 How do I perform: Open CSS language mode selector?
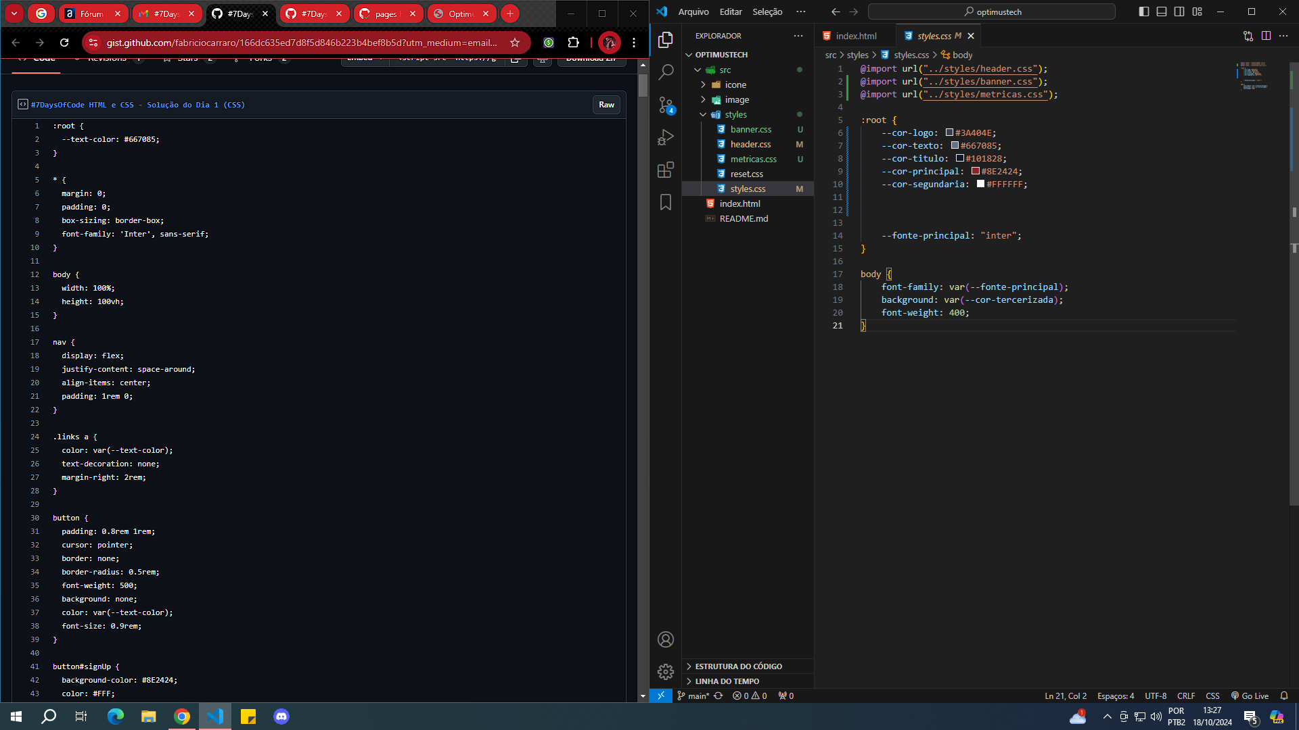click(x=1212, y=696)
